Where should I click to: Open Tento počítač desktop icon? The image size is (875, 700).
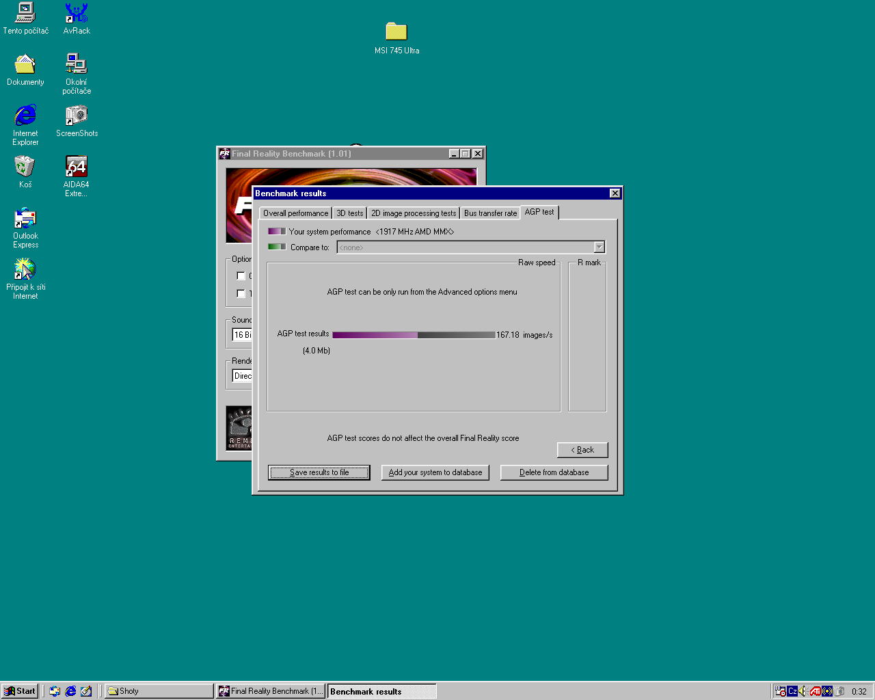click(x=25, y=14)
